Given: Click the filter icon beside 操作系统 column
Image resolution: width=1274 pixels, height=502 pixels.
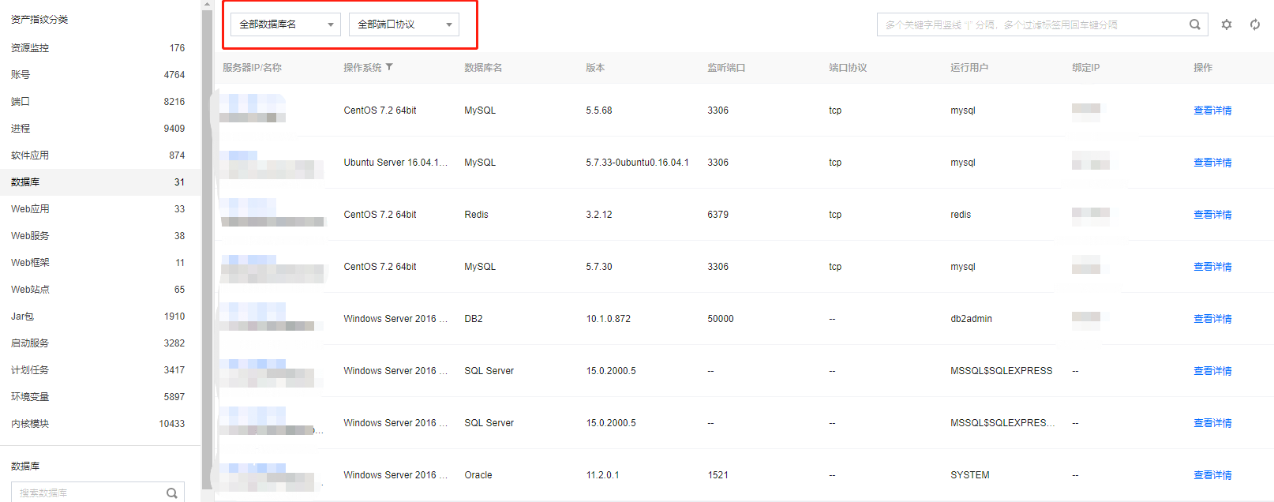Looking at the screenshot, I should [389, 67].
